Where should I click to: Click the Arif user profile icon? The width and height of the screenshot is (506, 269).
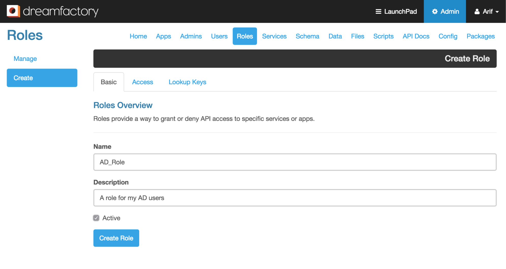(x=477, y=11)
